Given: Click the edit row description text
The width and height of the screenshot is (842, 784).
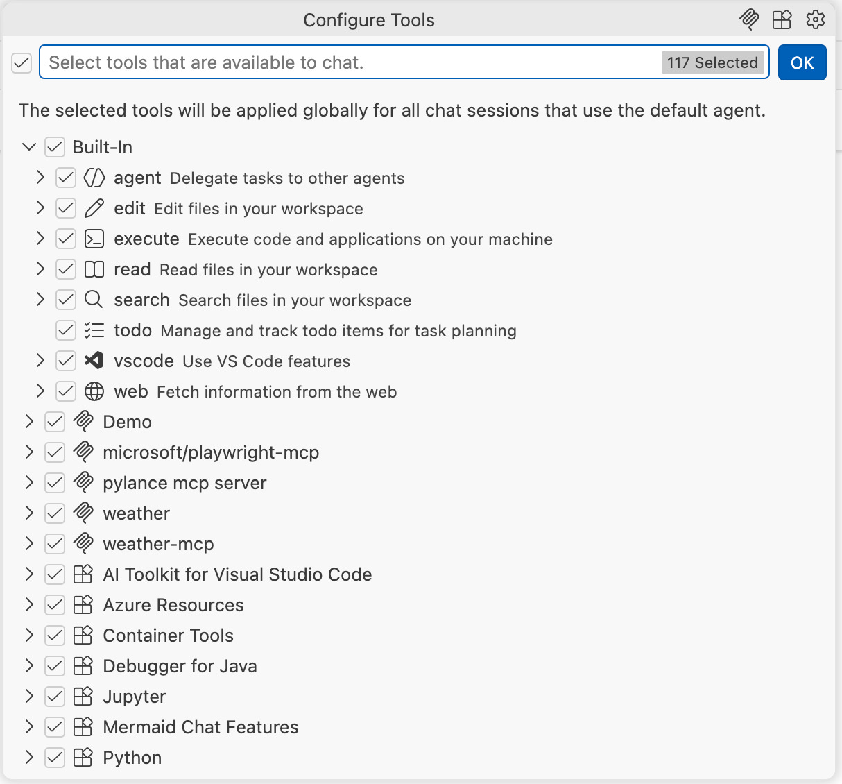Looking at the screenshot, I should pyautogui.click(x=259, y=209).
